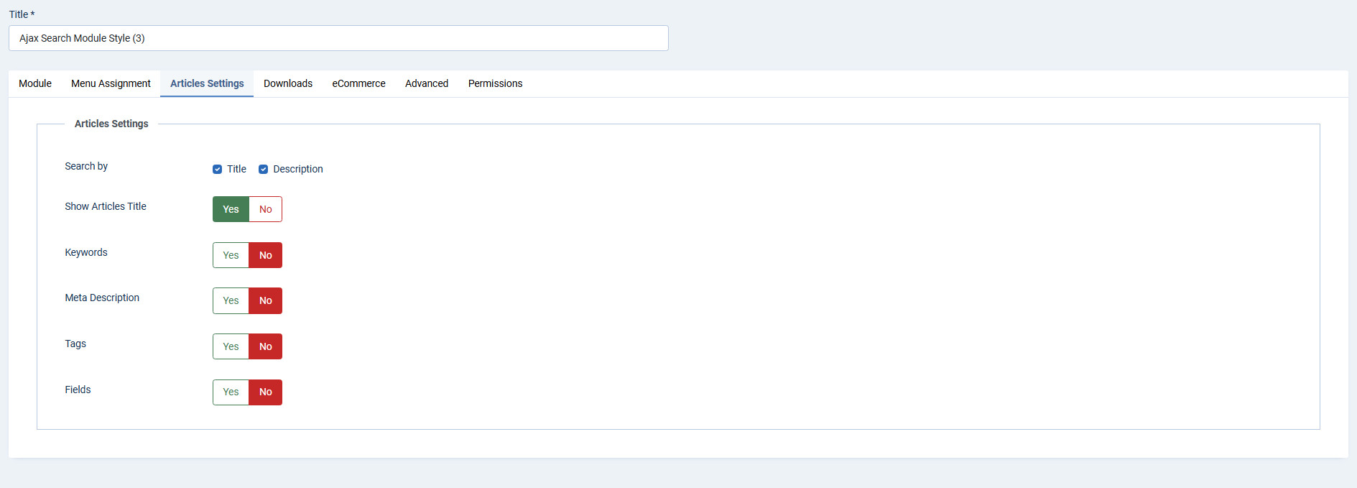
Task: Click the module Title input field
Action: (x=338, y=38)
